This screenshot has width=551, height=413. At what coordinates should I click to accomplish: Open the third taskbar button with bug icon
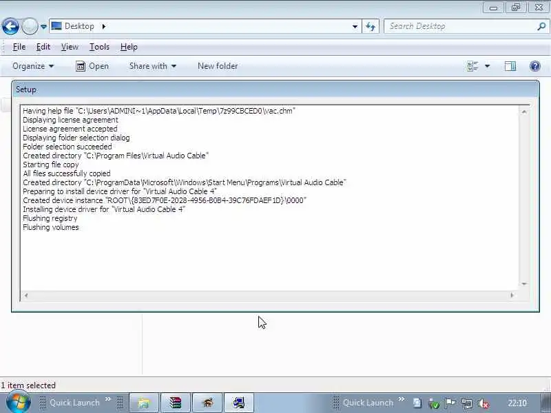[x=207, y=403]
